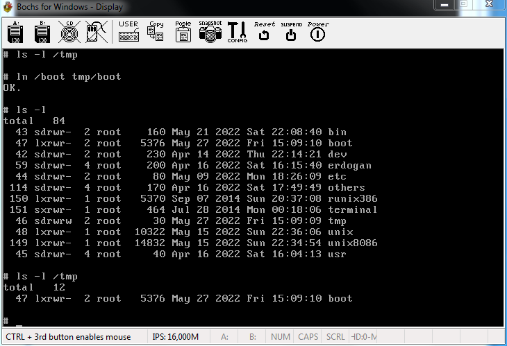This screenshot has height=346, width=507.
Task: Click the floppy drive B: icon
Action: coord(42,32)
